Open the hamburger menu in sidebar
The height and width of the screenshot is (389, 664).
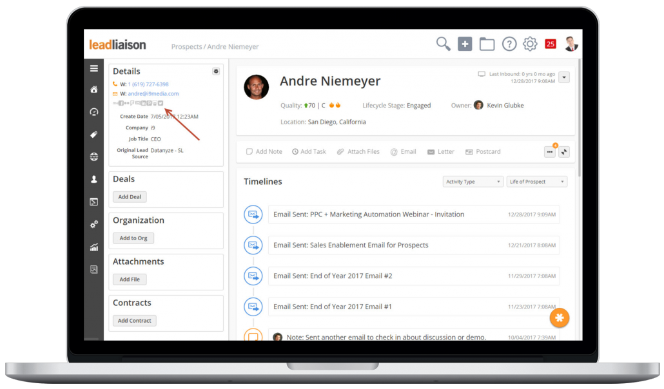click(94, 68)
